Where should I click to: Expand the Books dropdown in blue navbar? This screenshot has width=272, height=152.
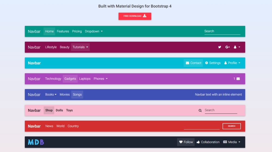coord(51,95)
